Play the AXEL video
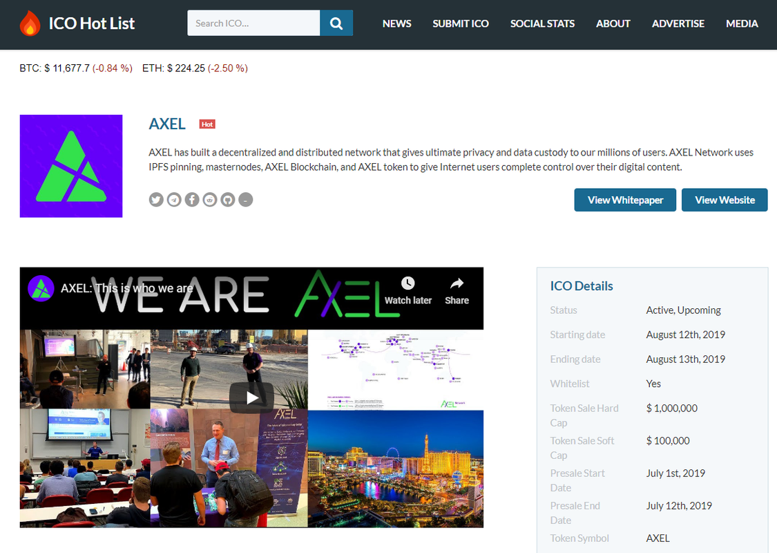 (x=251, y=397)
